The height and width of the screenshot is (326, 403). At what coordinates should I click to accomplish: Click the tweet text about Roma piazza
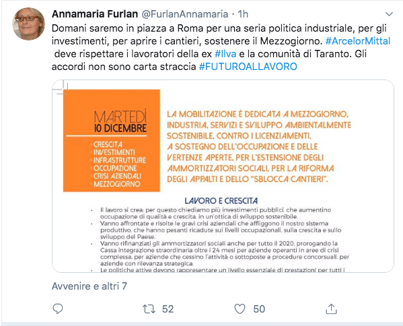pyautogui.click(x=221, y=47)
